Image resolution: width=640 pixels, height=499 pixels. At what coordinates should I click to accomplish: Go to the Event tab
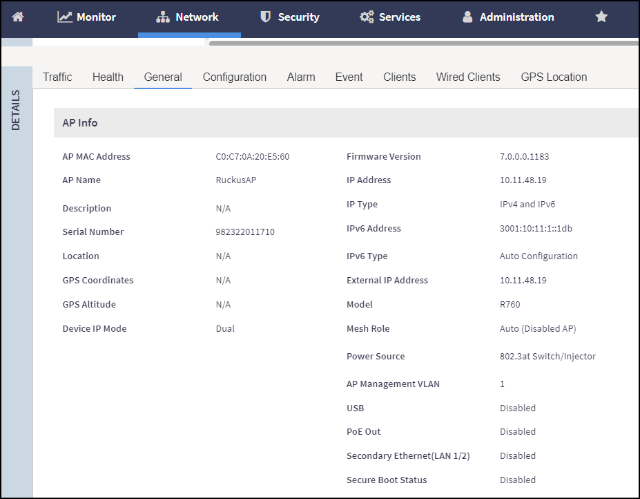click(x=349, y=77)
